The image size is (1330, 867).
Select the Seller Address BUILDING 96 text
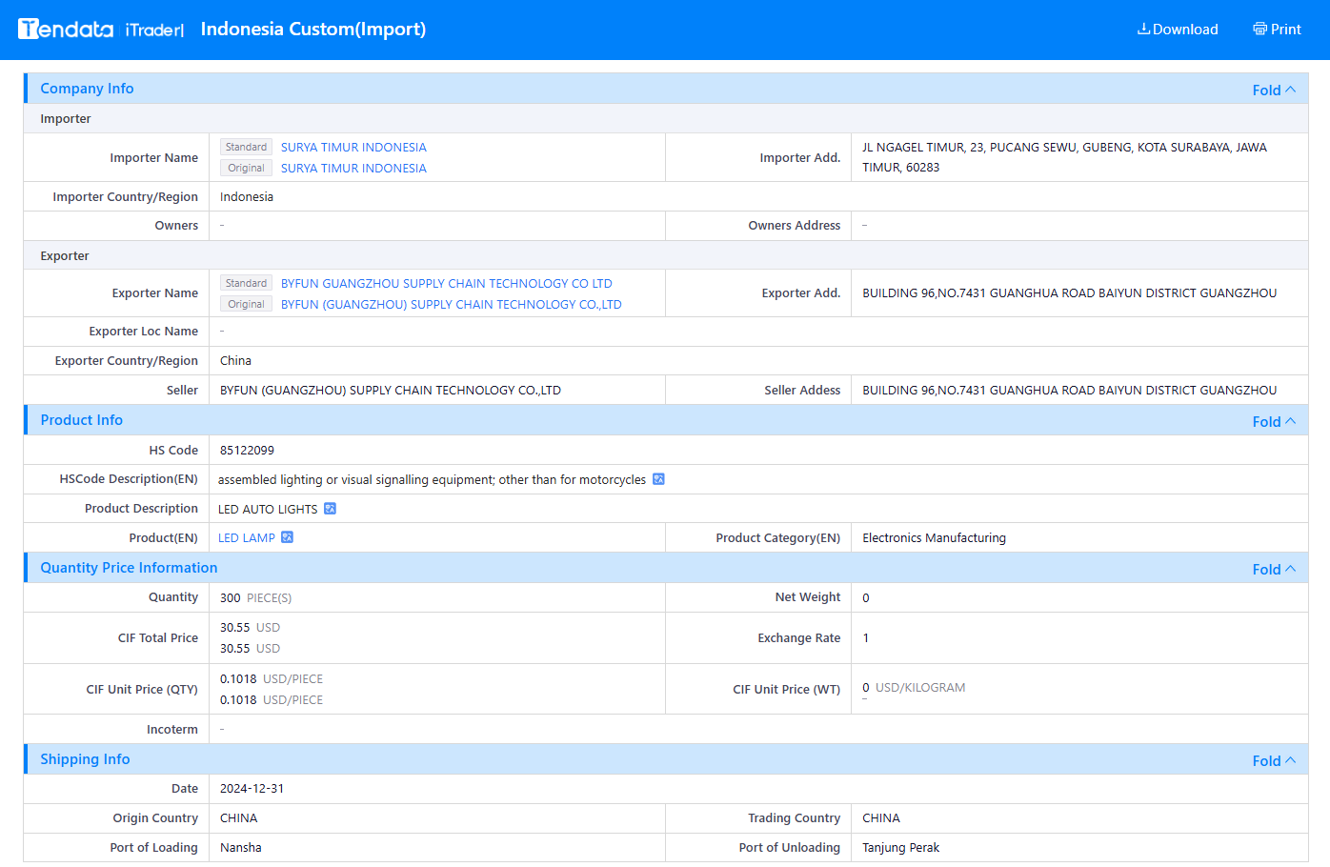(x=1069, y=390)
